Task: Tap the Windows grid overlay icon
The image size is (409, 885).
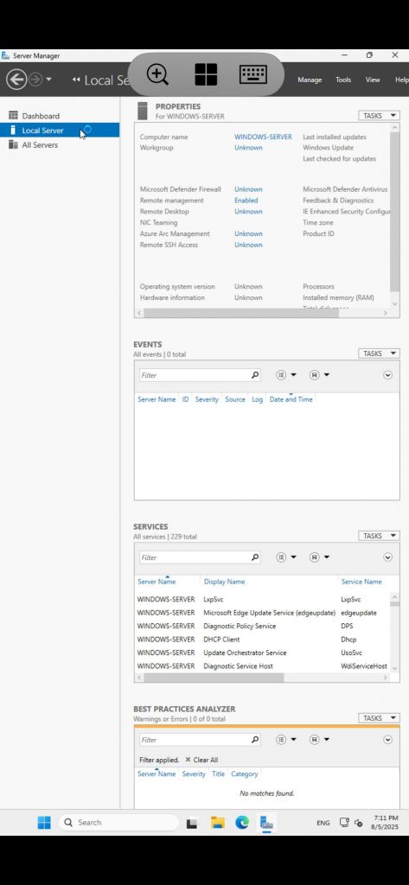Action: (206, 74)
